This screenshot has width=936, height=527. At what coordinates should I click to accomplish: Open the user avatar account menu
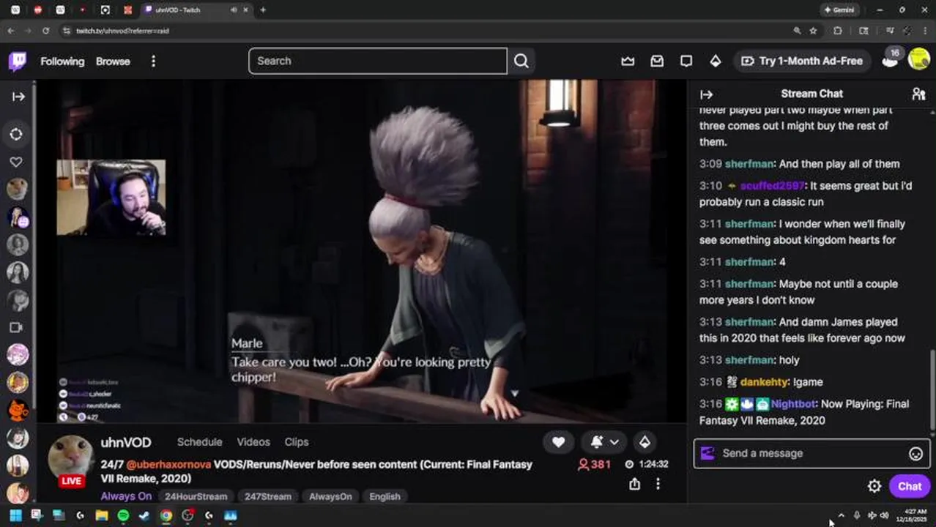point(919,59)
